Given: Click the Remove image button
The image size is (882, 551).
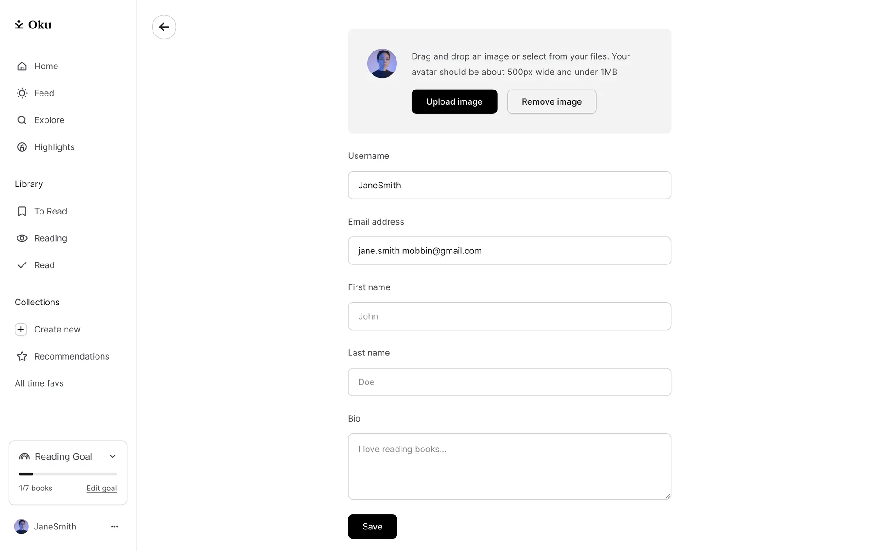Looking at the screenshot, I should pyautogui.click(x=551, y=102).
